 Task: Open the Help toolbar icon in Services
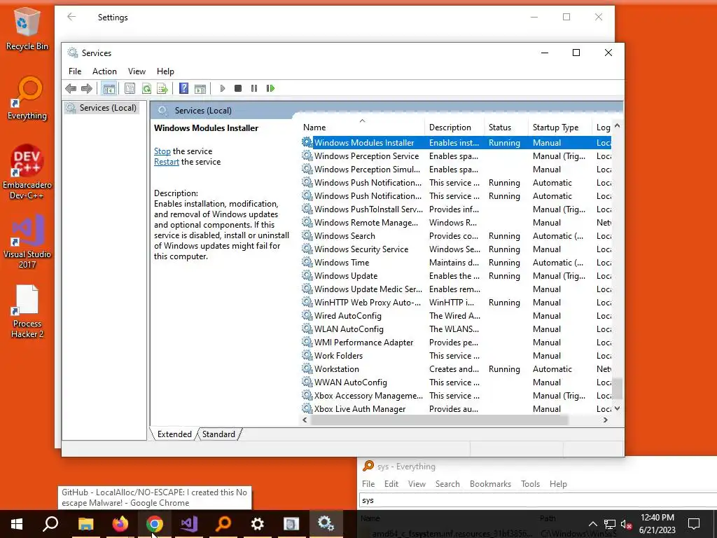[184, 88]
